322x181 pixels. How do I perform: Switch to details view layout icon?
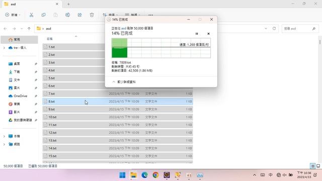312,166
